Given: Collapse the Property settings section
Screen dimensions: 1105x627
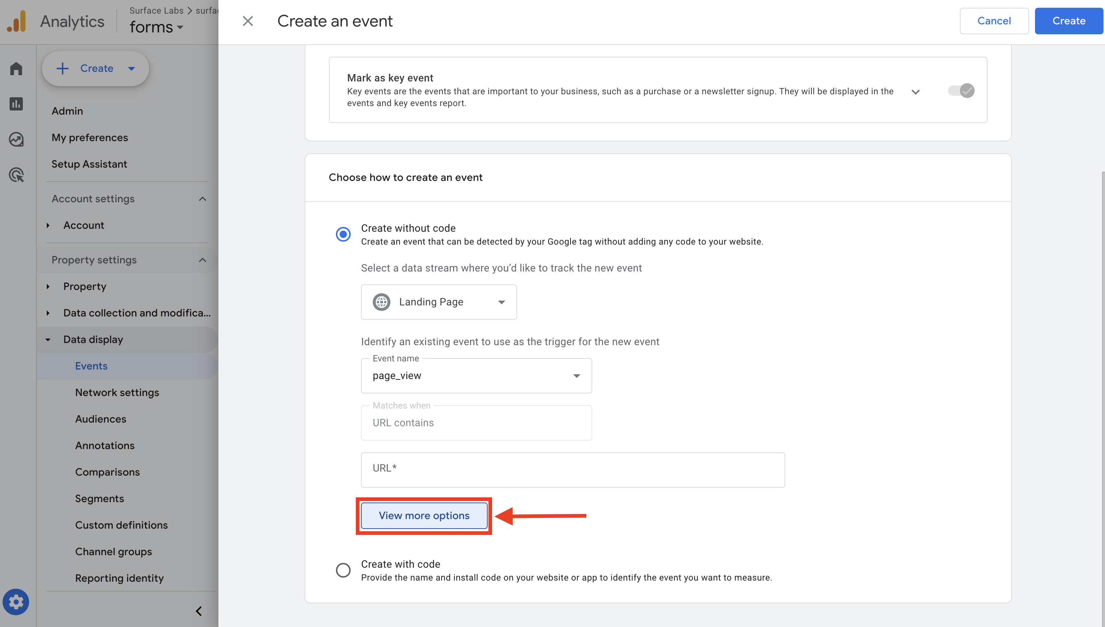Looking at the screenshot, I should click(202, 260).
